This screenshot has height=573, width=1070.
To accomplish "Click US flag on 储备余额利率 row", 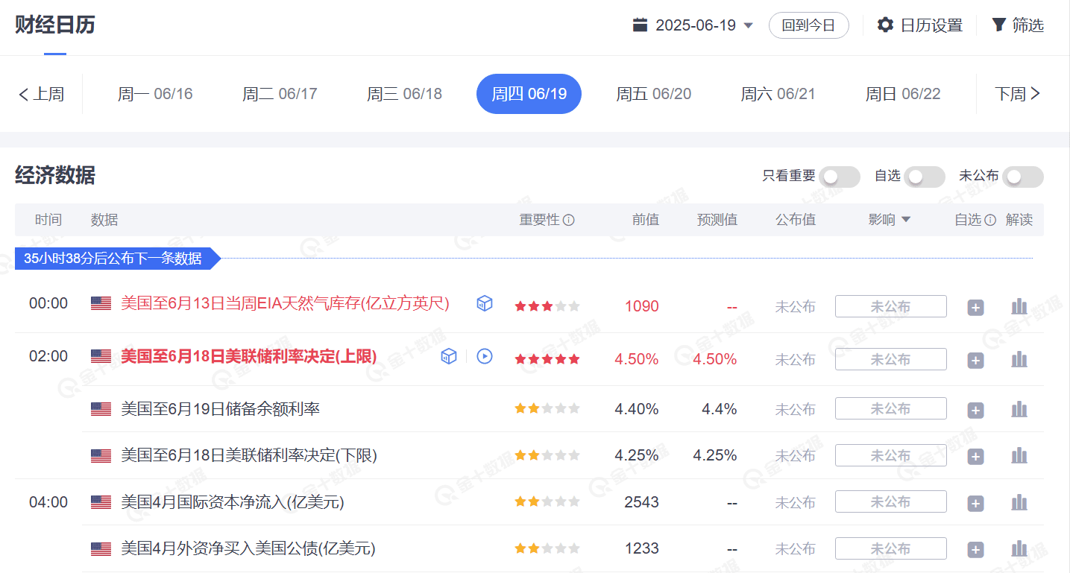I will [x=101, y=409].
